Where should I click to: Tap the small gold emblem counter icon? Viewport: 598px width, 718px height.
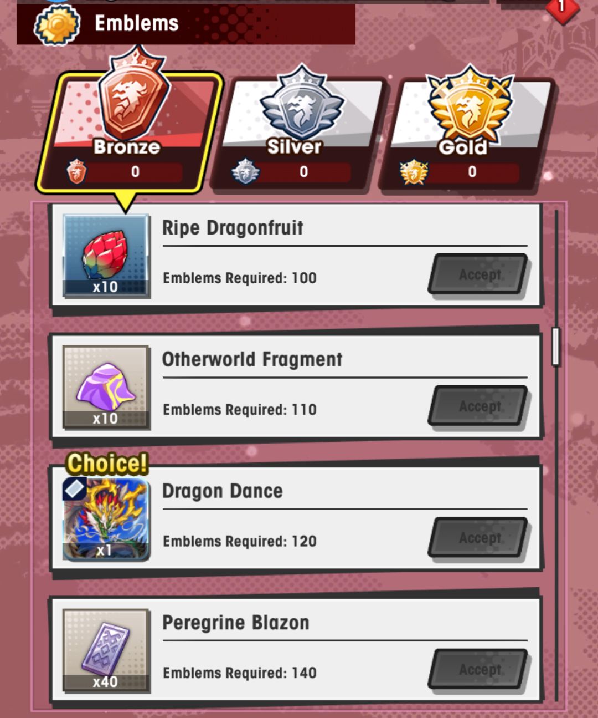coord(414,172)
